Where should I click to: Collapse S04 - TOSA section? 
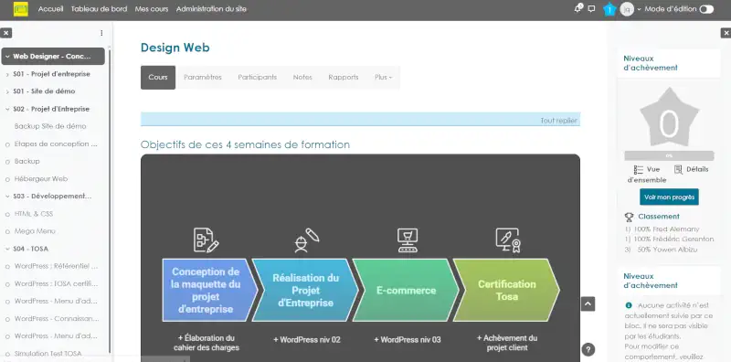pos(7,250)
